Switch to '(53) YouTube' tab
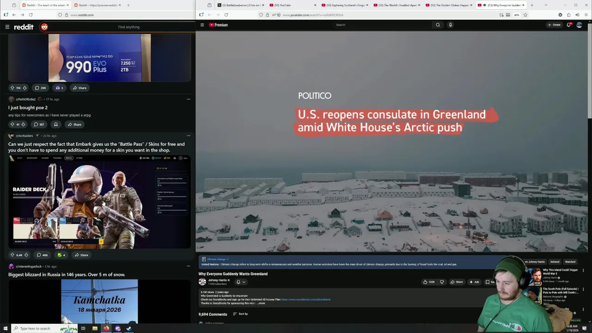Image resolution: width=592 pixels, height=333 pixels. [292, 5]
